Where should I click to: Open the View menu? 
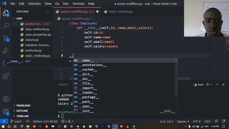pyautogui.click(x=48, y=4)
